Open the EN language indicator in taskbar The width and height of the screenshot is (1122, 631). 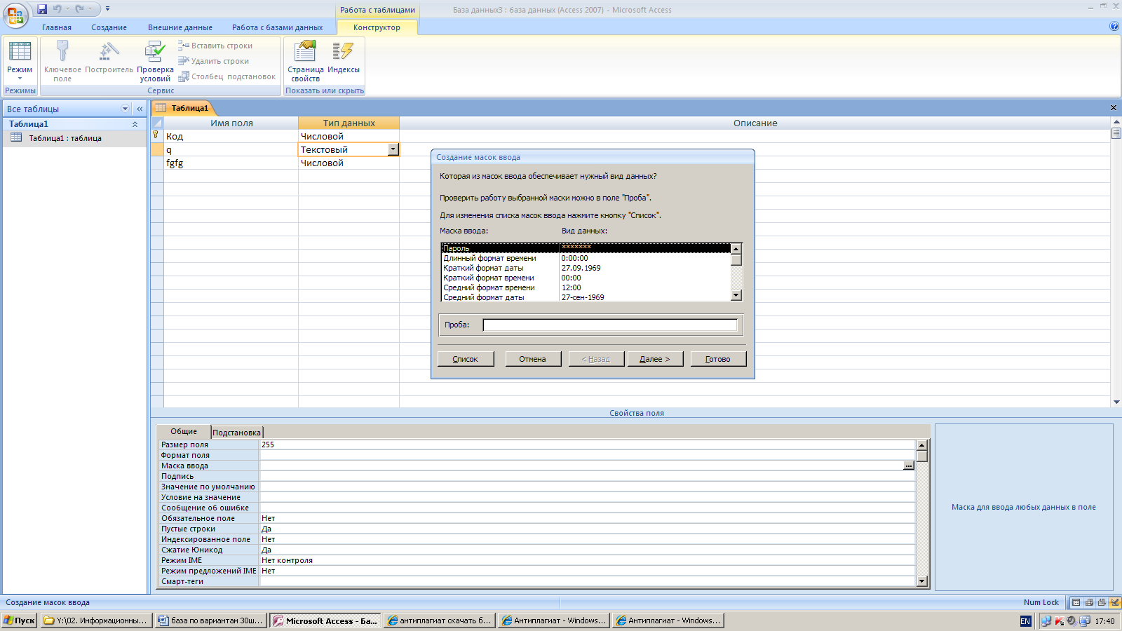1025,621
